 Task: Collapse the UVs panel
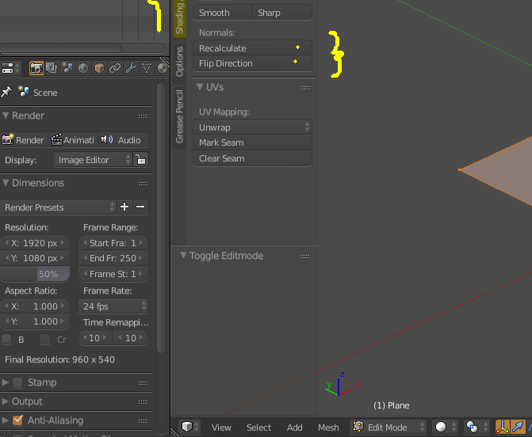point(200,87)
